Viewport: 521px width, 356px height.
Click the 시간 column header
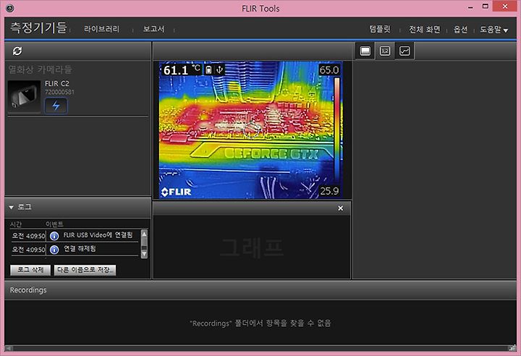[16, 224]
